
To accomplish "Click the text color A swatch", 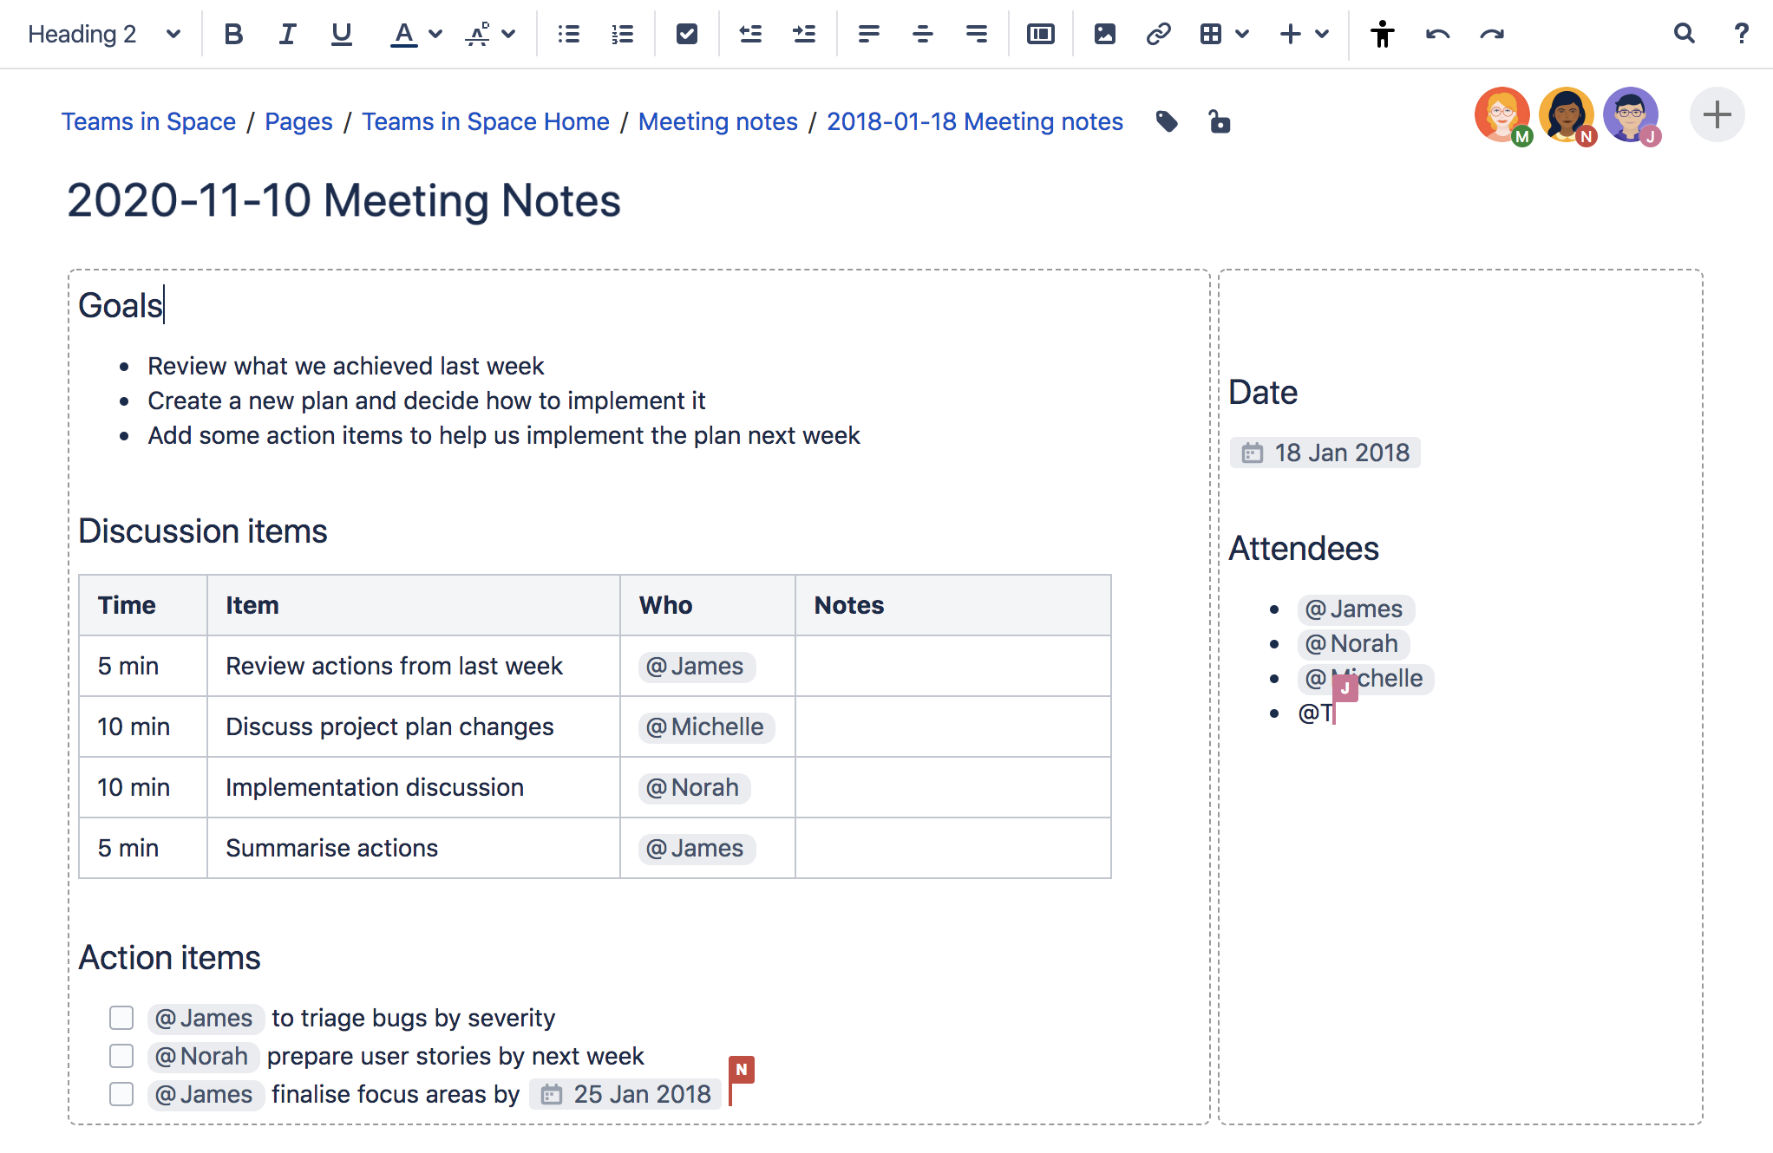I will tap(403, 34).
